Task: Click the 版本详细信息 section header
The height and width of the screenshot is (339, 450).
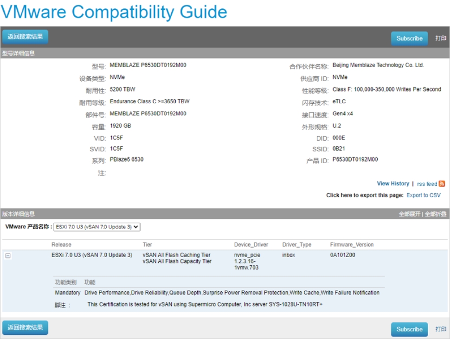Action: [x=19, y=214]
